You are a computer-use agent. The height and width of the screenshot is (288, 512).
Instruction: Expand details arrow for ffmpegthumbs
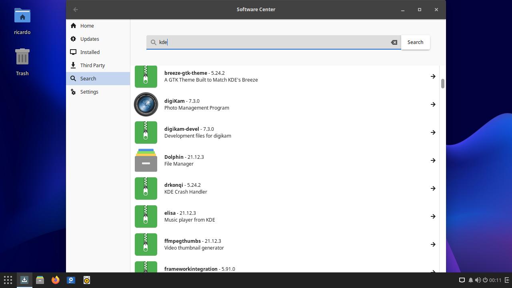click(x=433, y=244)
